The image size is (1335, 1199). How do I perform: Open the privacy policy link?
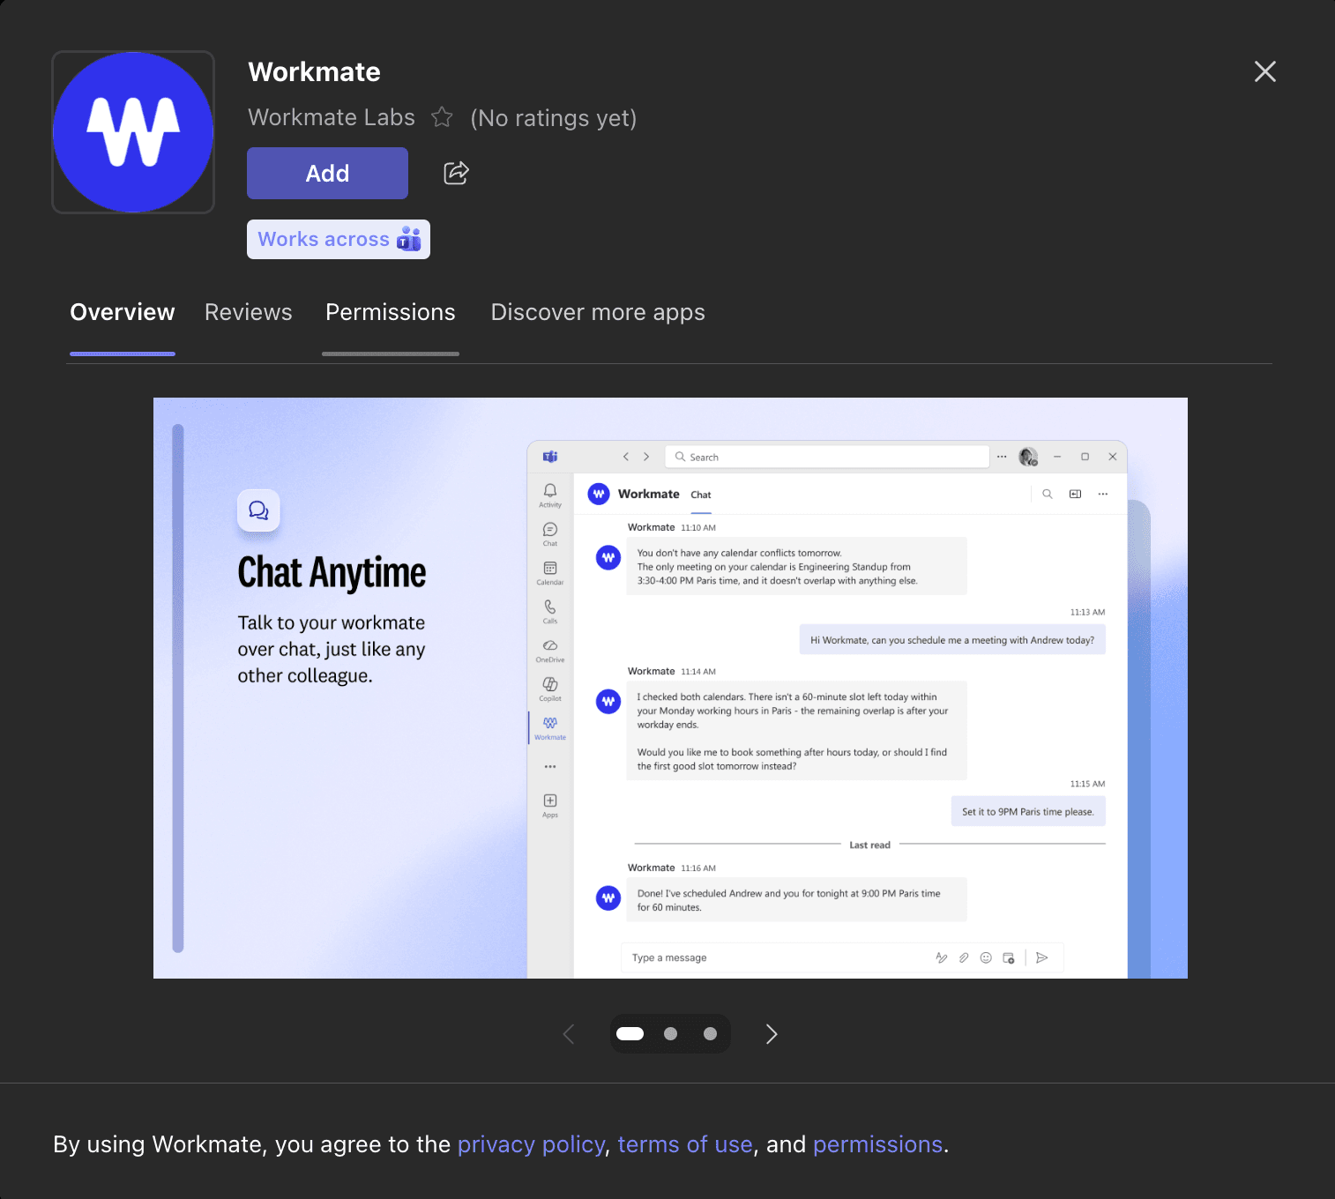(531, 1144)
